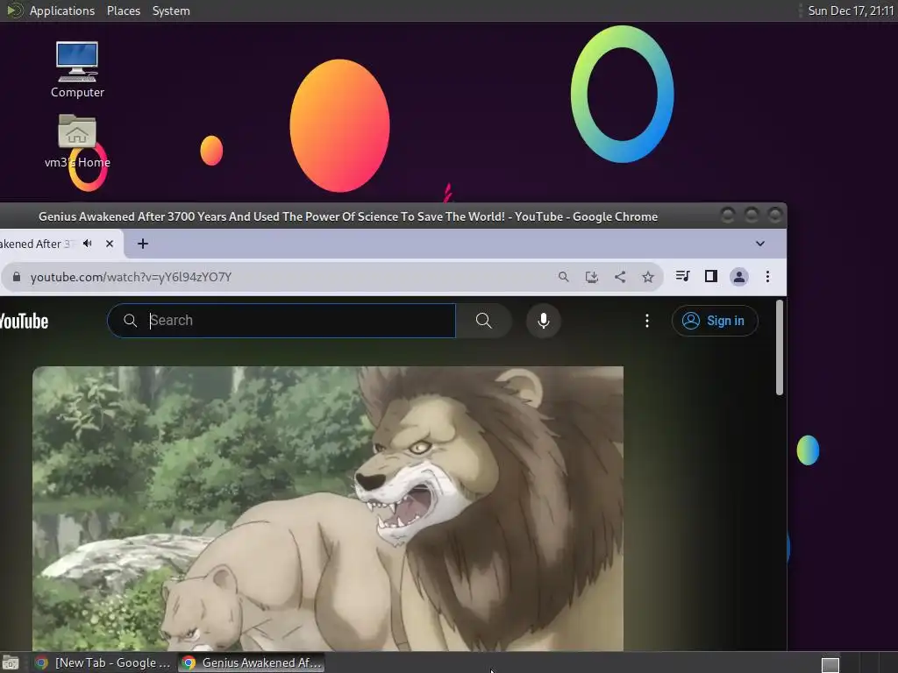Go to YouTube home via logo
The height and width of the screenshot is (673, 898).
tap(24, 321)
